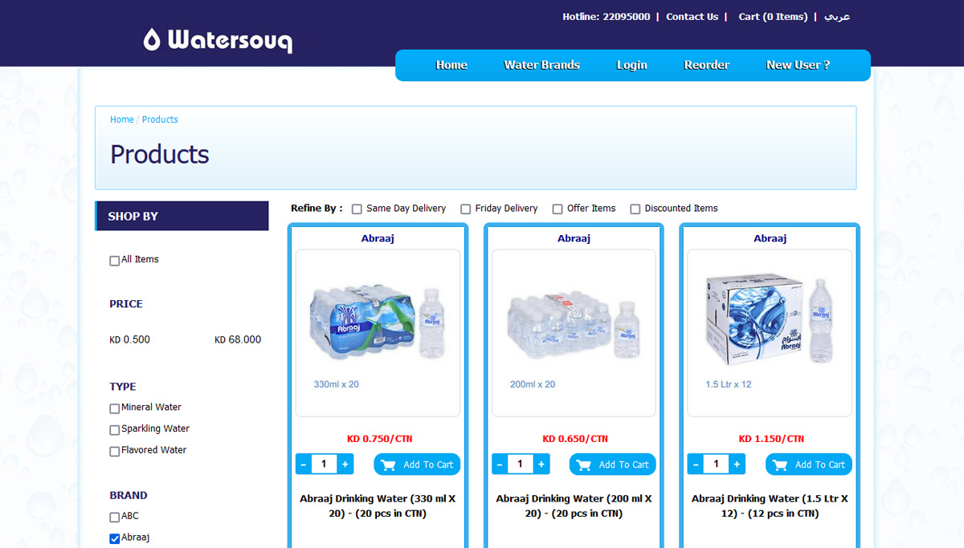Open the Water Brands menu
The image size is (964, 548).
(541, 65)
